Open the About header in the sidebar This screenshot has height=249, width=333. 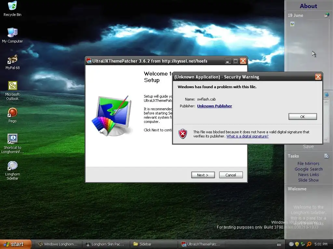(308, 6)
